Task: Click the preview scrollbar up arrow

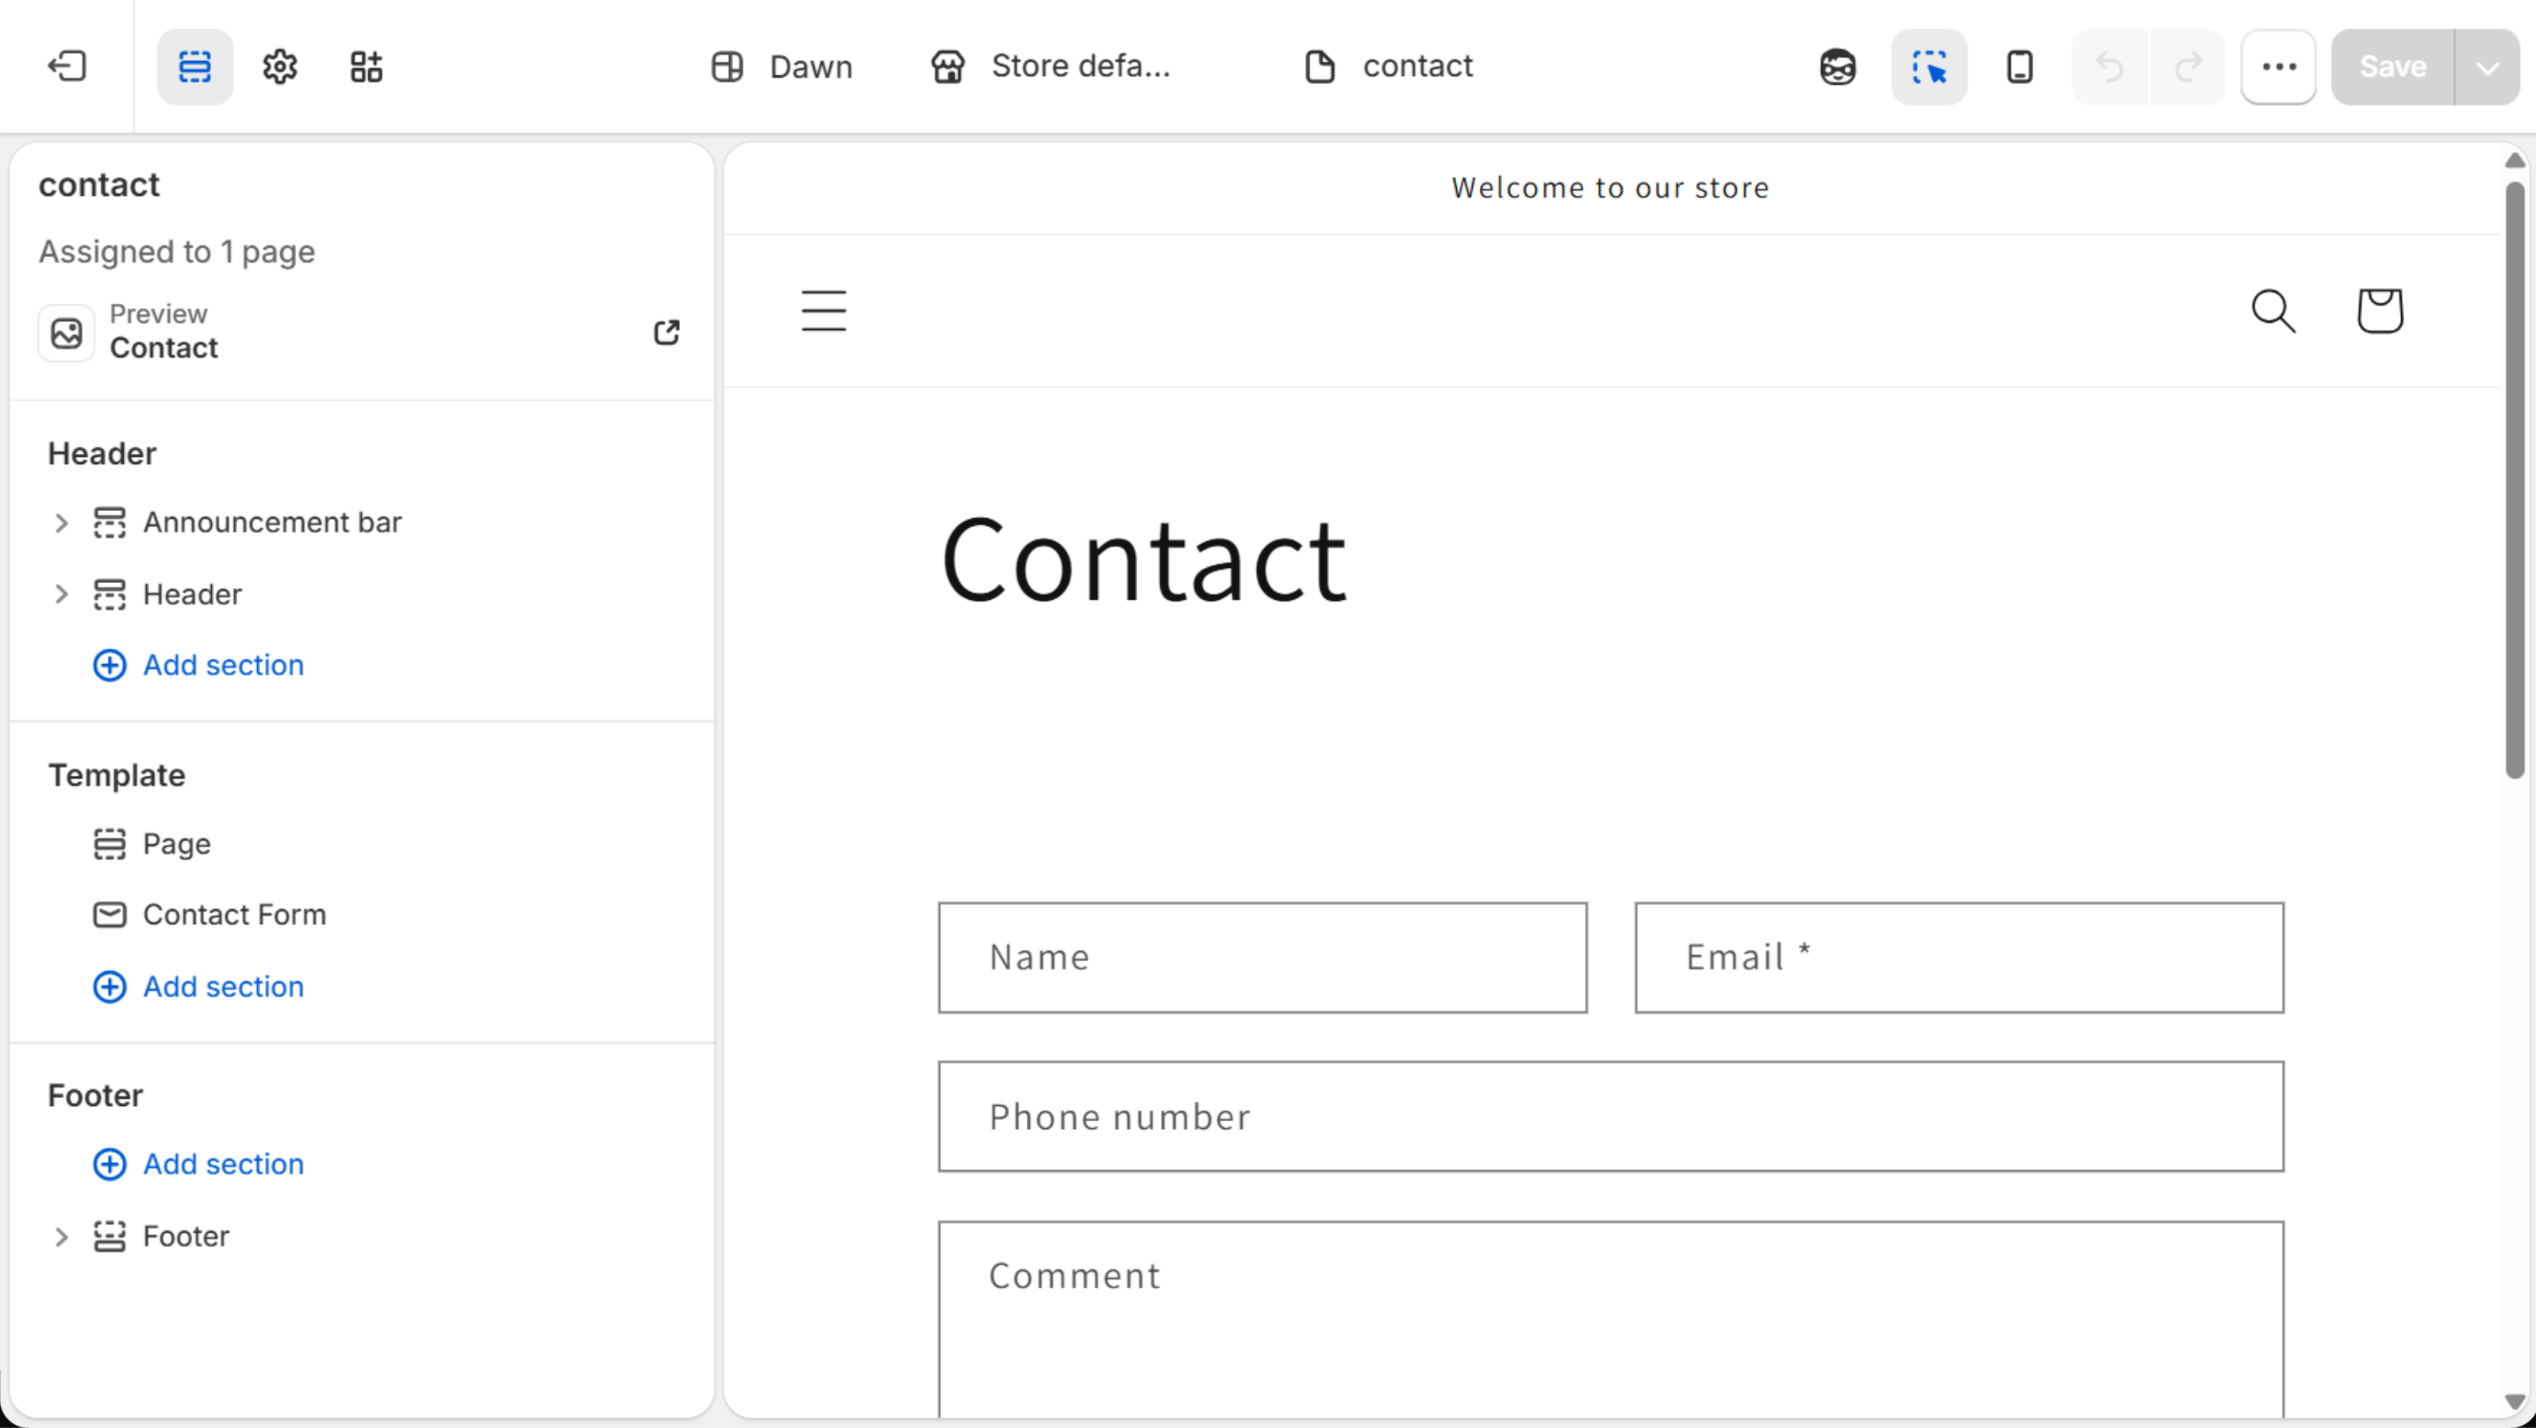Action: [2515, 160]
